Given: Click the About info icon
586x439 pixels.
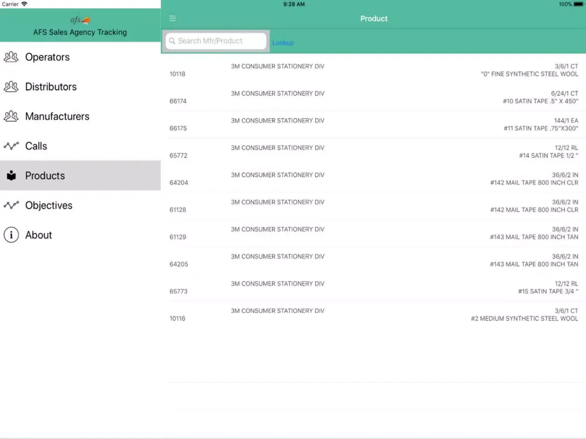Looking at the screenshot, I should pyautogui.click(x=11, y=235).
